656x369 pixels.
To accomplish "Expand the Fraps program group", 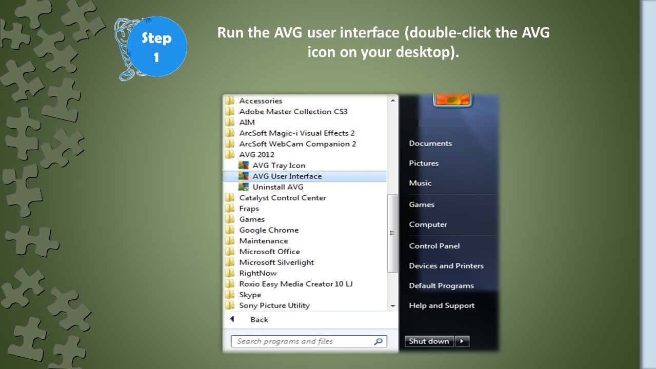I will (x=249, y=209).
